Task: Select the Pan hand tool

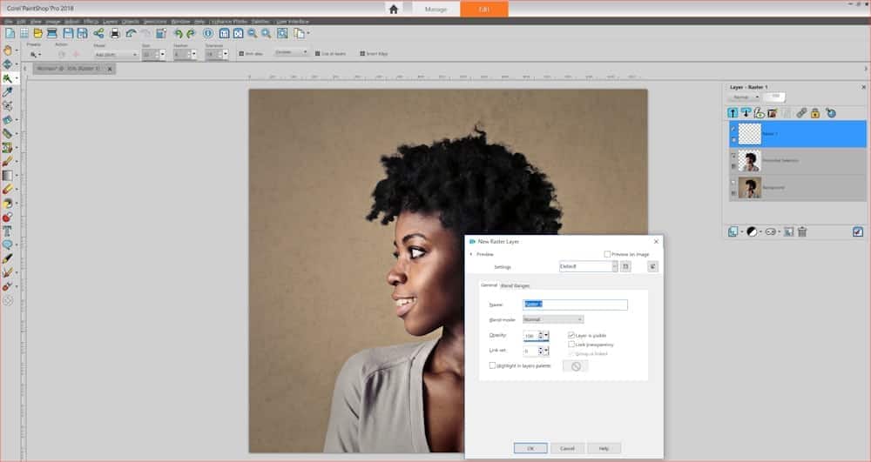Action: coord(9,50)
